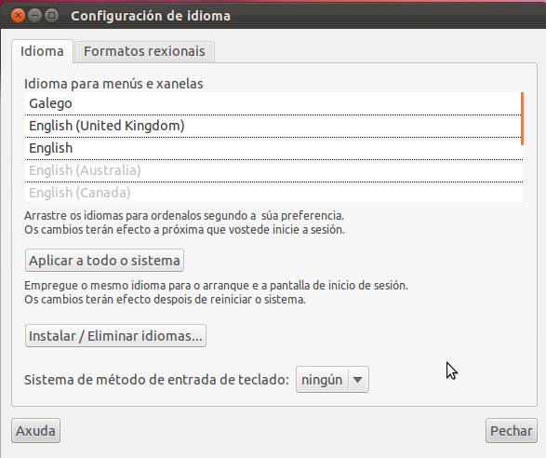
Task: Click the orange language list scrollbar
Action: [523, 118]
